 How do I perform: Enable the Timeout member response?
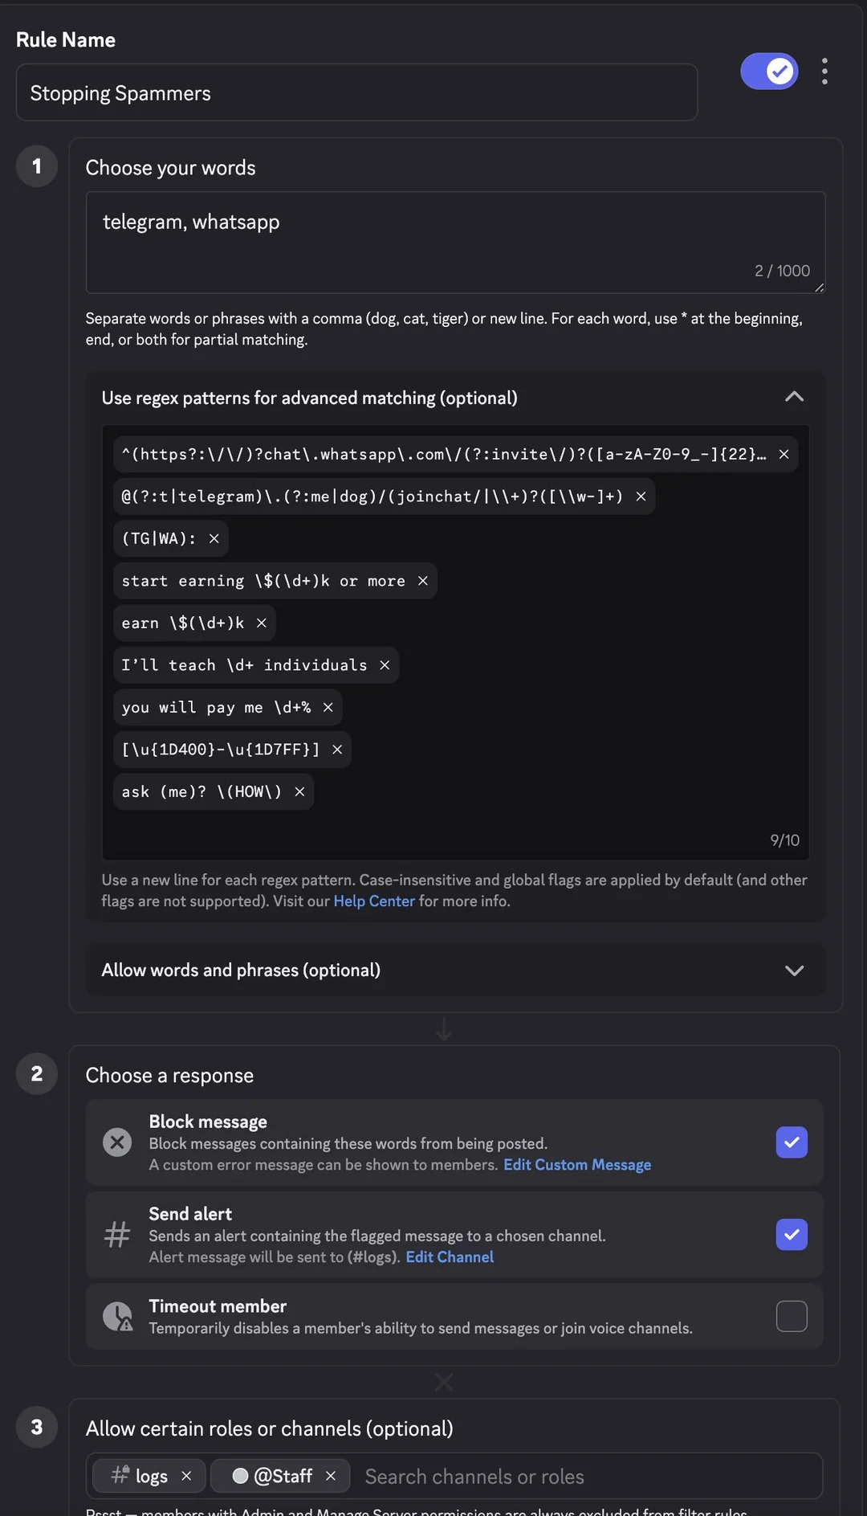pos(791,1316)
